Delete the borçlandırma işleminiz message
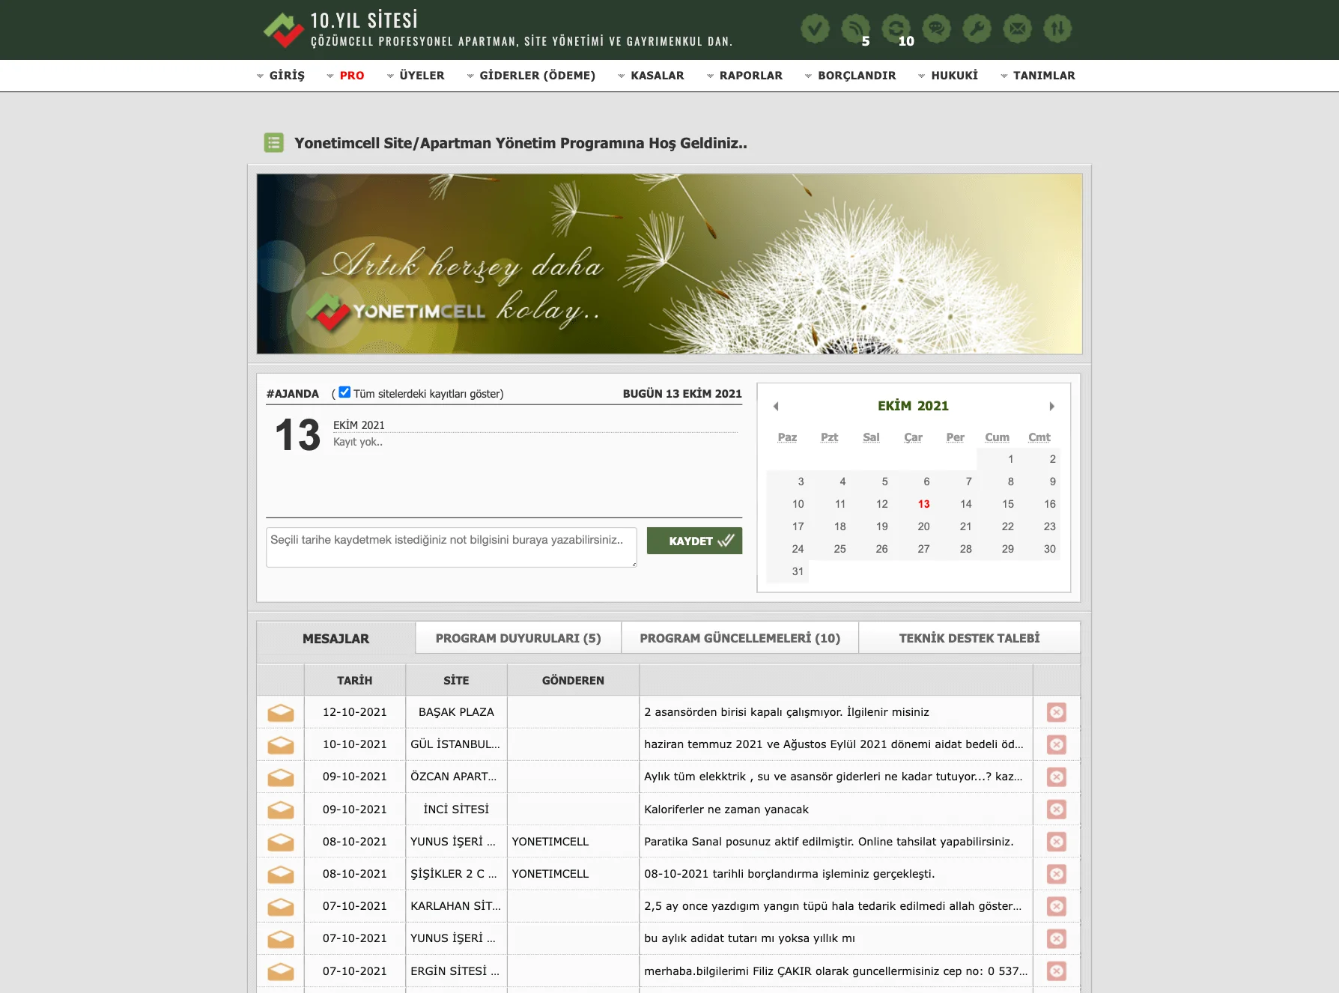1339x993 pixels. pos(1057,874)
